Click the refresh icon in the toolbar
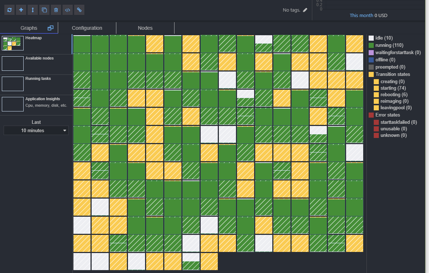The image size is (429, 273). (x=9, y=10)
